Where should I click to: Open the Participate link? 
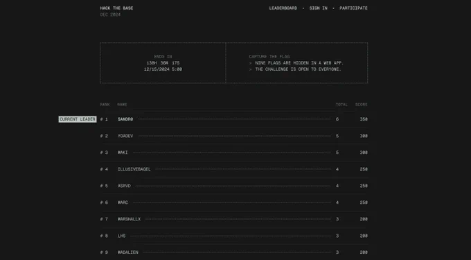coord(353,8)
